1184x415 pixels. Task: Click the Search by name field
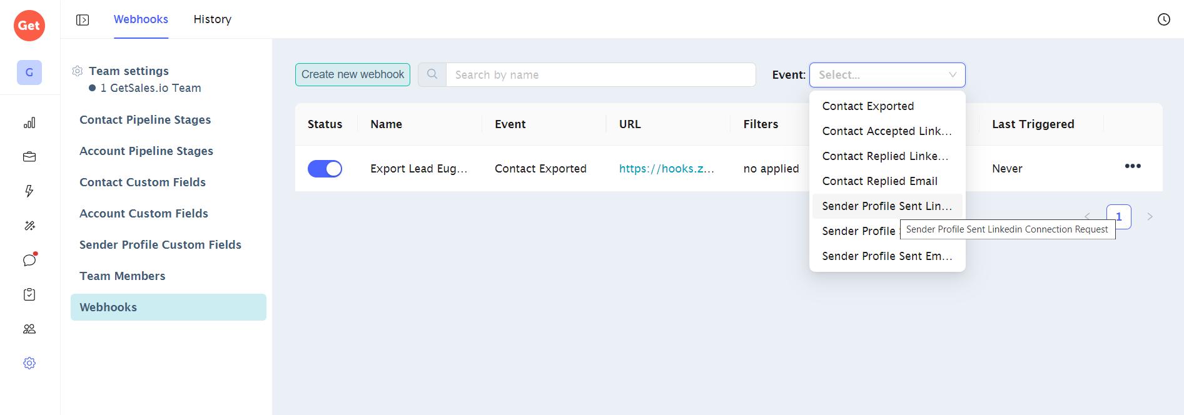pyautogui.click(x=600, y=75)
